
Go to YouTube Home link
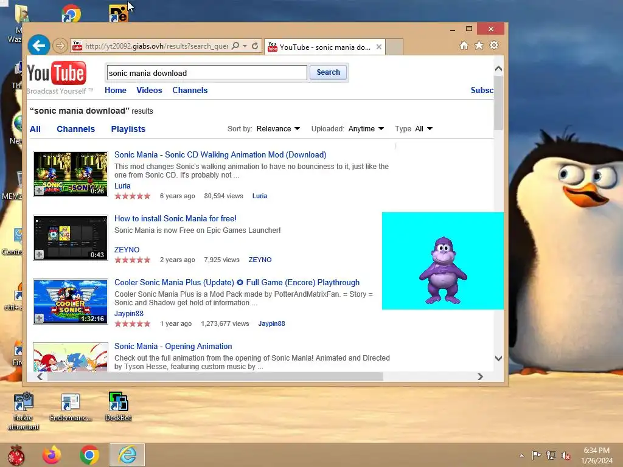pos(116,90)
